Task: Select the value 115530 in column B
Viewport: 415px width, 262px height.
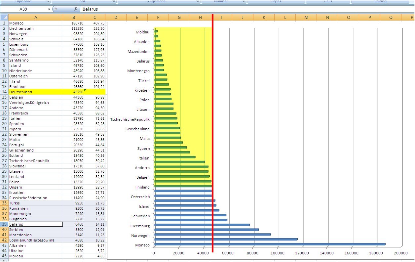Action: click(x=73, y=28)
